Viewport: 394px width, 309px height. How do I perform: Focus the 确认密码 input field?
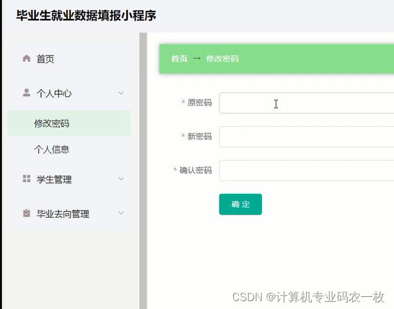307,170
